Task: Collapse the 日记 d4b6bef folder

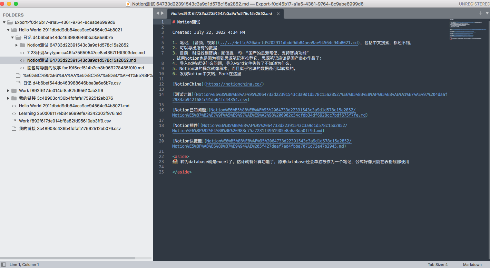Action: click(x=13, y=38)
